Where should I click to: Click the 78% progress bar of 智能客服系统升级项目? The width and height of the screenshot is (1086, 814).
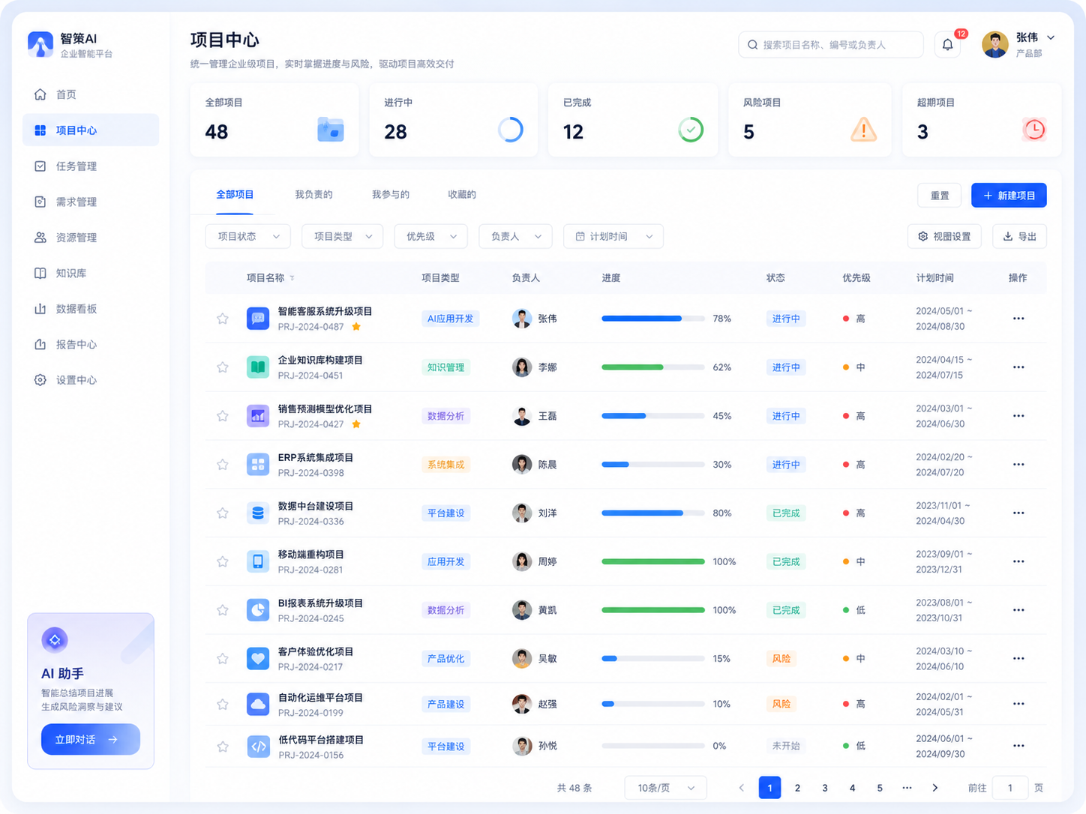(x=653, y=319)
